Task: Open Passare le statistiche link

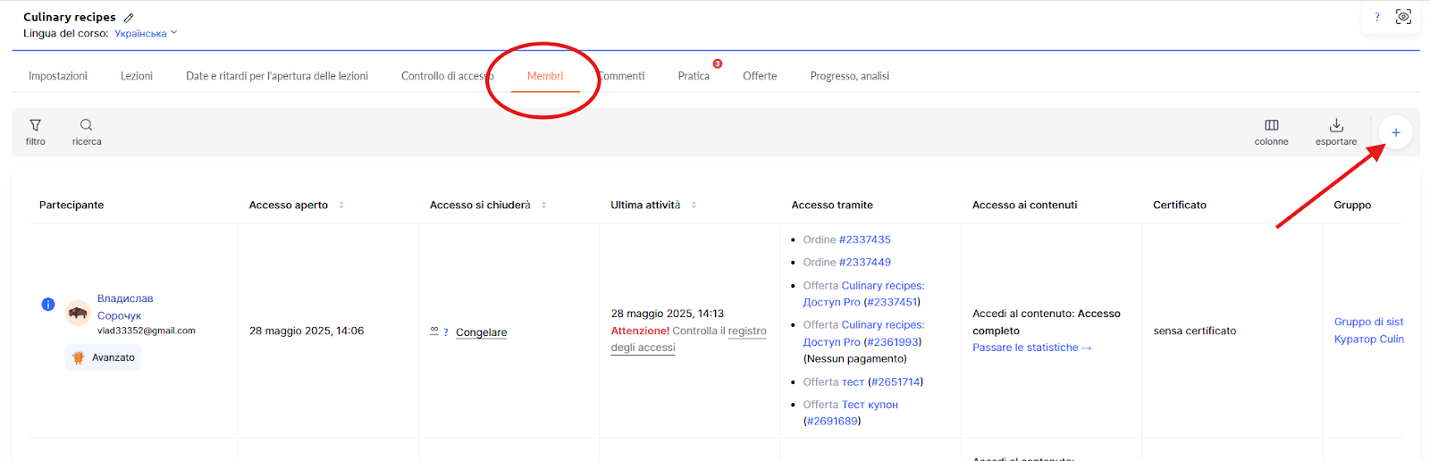Action: point(1031,348)
